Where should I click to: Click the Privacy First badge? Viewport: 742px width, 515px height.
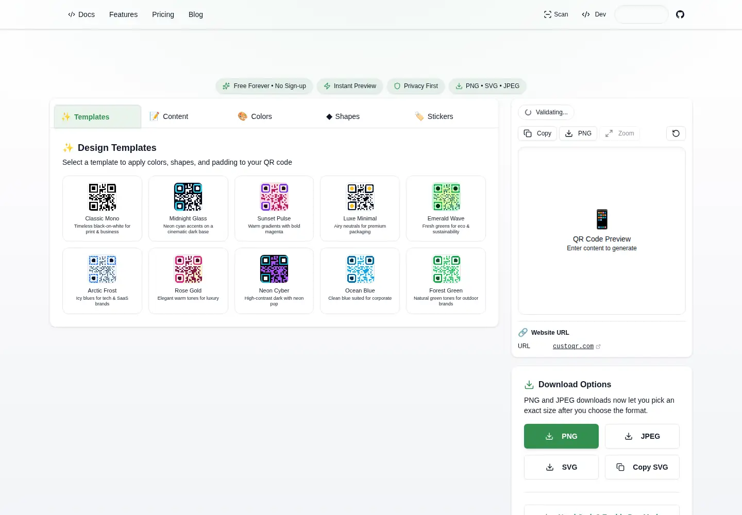point(416,86)
